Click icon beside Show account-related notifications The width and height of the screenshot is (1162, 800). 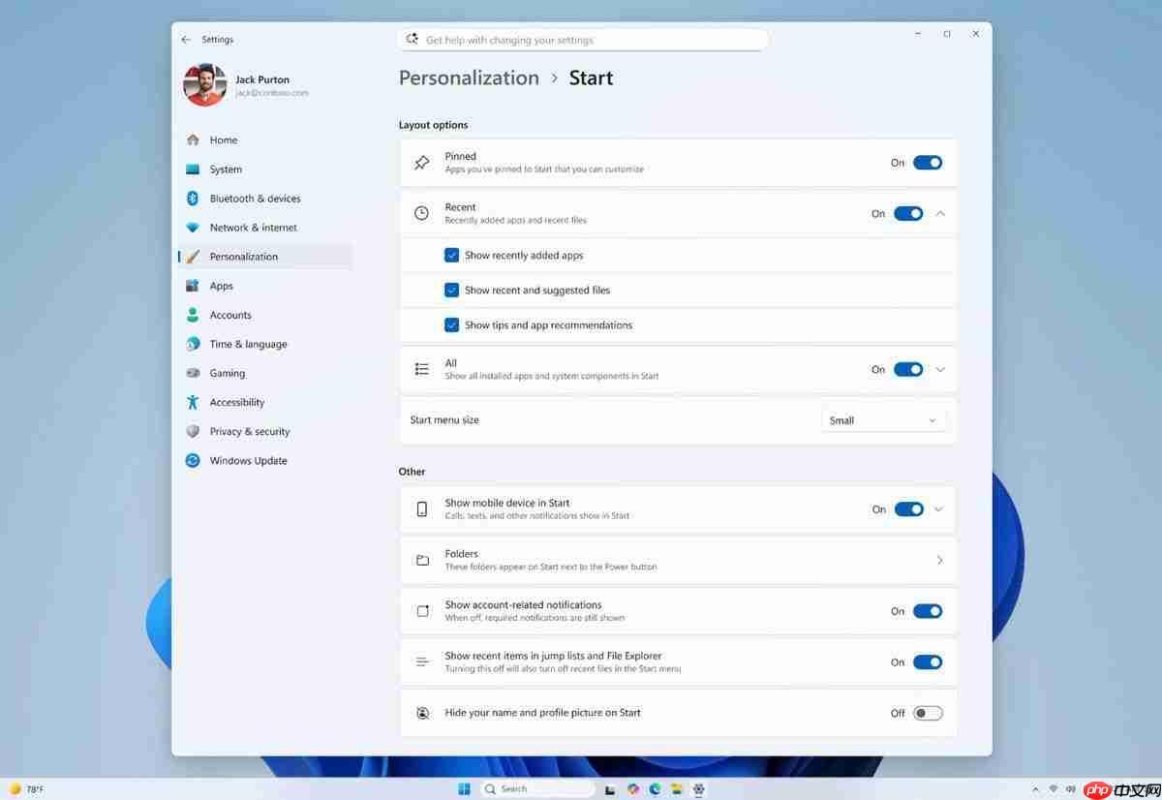pyautogui.click(x=422, y=611)
